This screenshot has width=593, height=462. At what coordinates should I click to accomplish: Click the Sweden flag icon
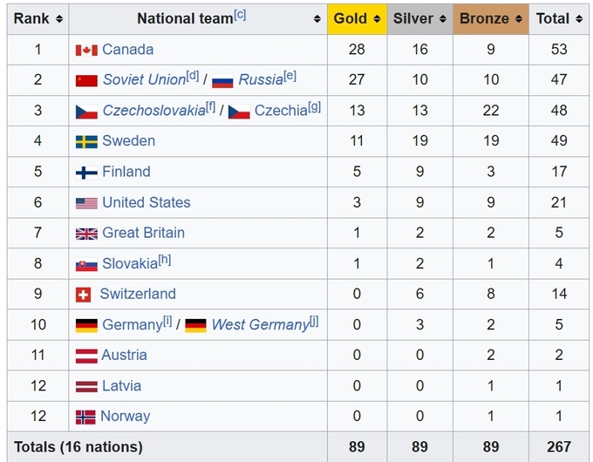click(x=86, y=142)
